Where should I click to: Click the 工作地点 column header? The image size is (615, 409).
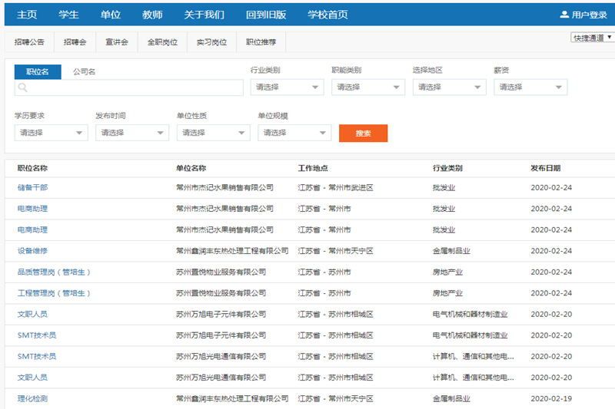click(313, 168)
